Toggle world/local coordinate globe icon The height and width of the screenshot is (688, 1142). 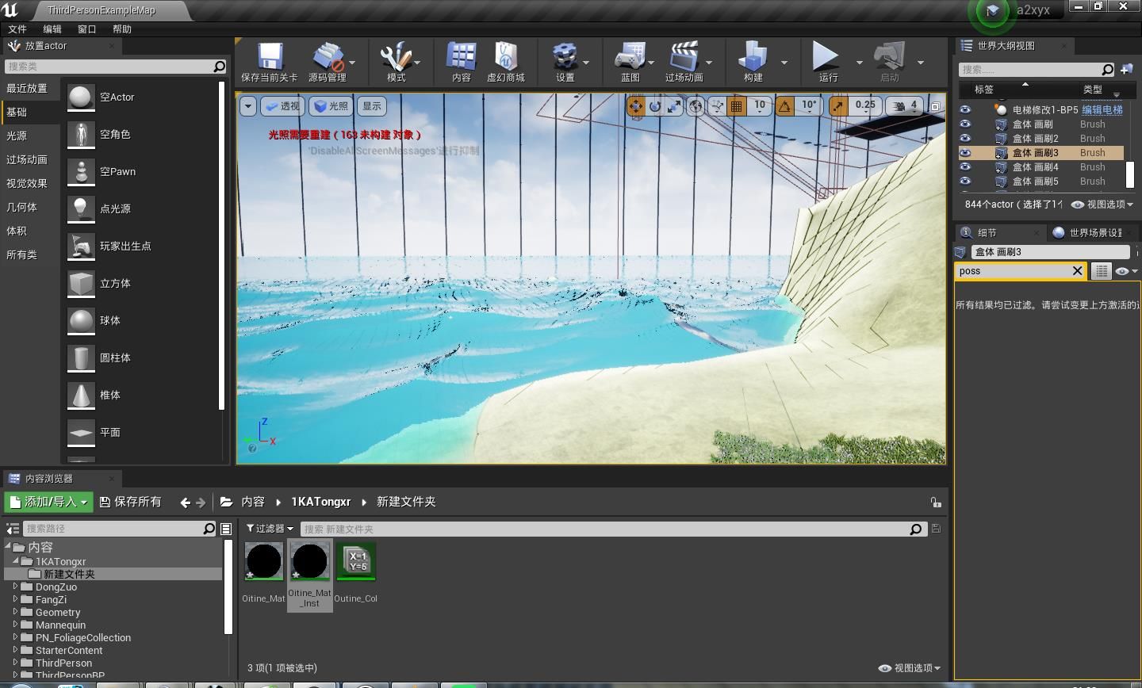click(696, 105)
